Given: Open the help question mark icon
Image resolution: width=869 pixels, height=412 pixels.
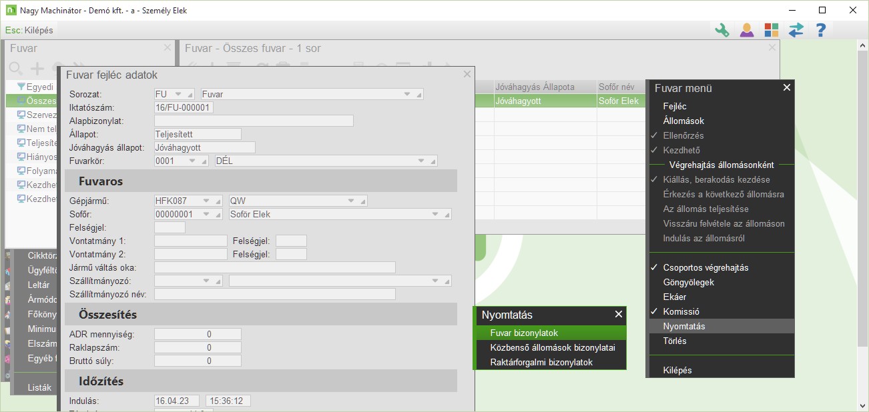Looking at the screenshot, I should (821, 30).
